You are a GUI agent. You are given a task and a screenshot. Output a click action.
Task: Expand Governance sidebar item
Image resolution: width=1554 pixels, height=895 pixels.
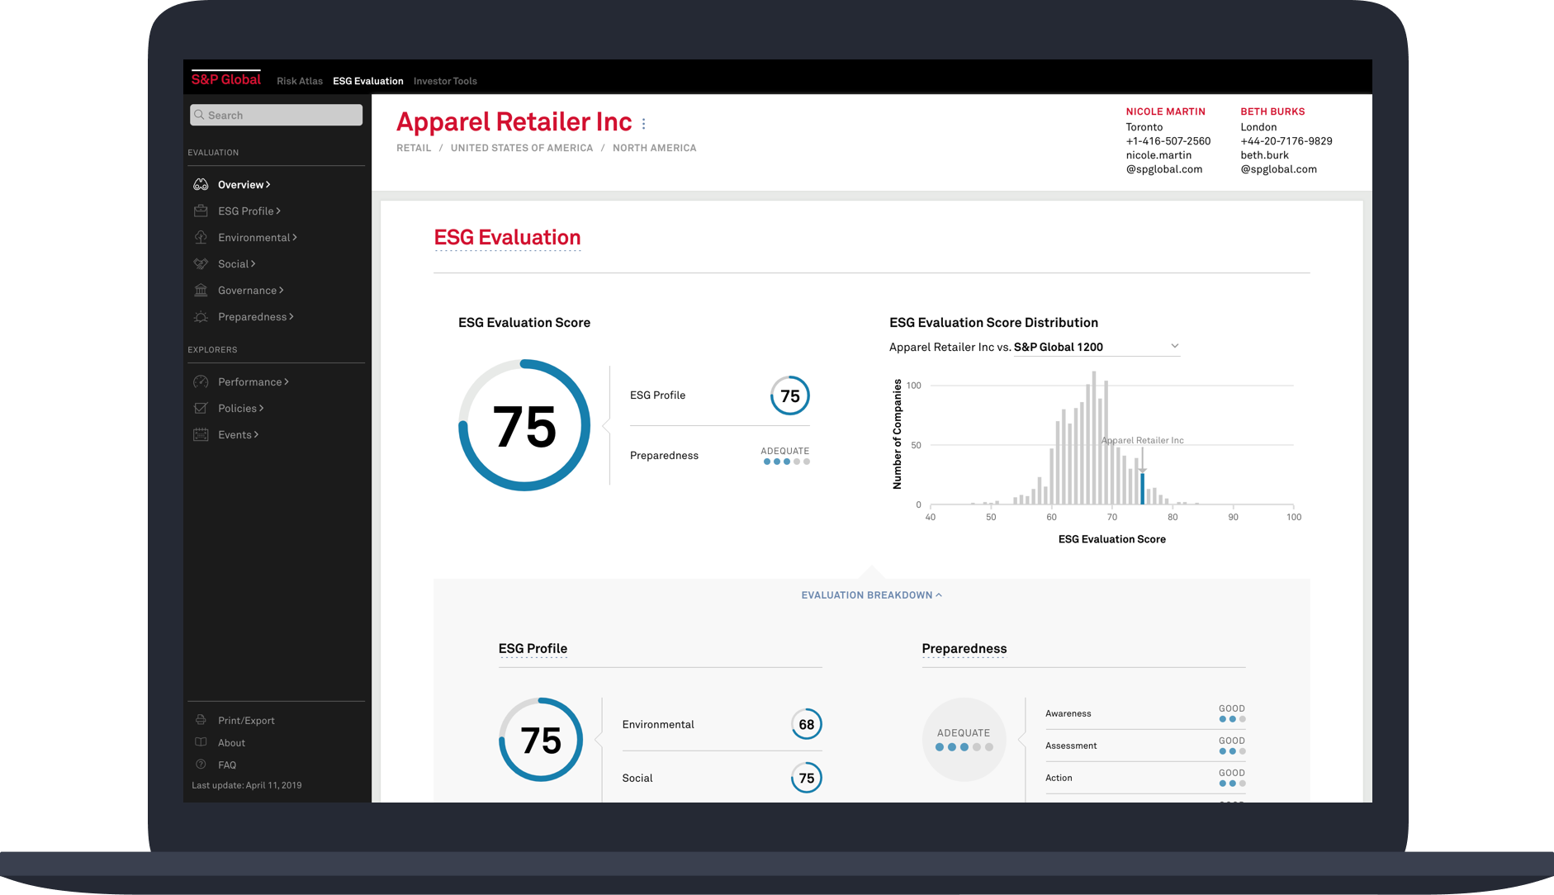pos(251,290)
